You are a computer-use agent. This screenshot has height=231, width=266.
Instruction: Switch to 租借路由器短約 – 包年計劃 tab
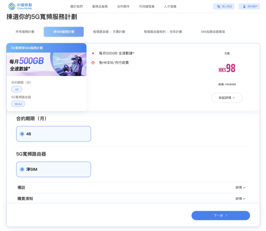click(163, 32)
